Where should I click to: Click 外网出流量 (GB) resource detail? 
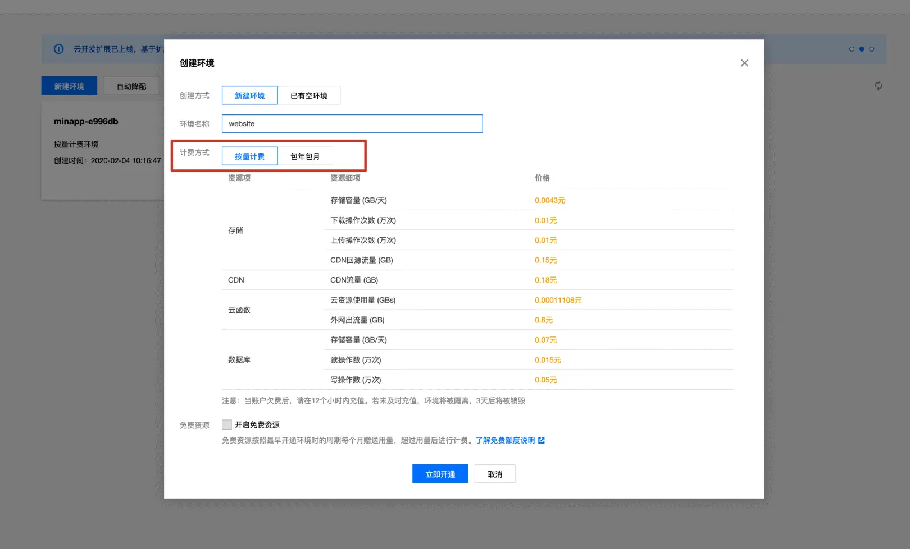click(357, 320)
